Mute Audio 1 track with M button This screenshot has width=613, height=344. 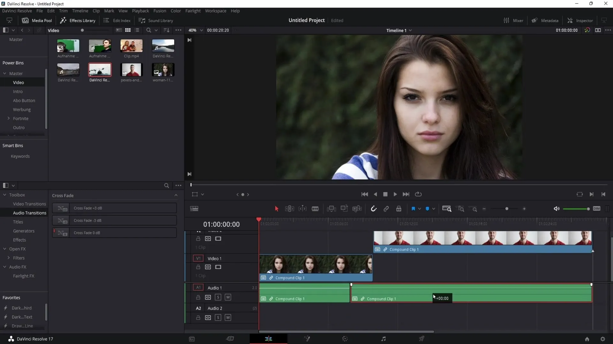[228, 297]
